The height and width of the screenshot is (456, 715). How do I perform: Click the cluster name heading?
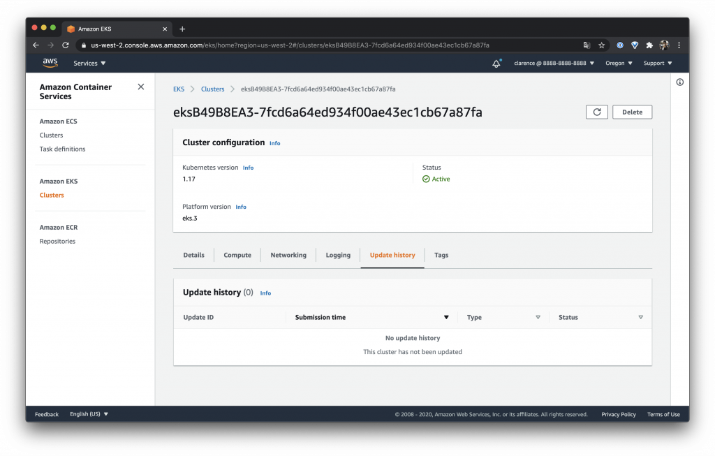[327, 112]
